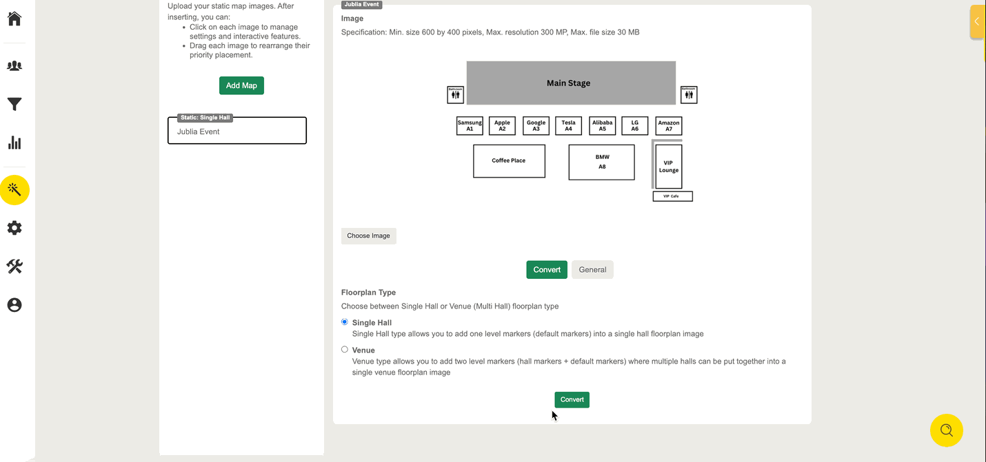Switch to the Convert tab
This screenshot has height=462, width=986.
[x=547, y=270]
